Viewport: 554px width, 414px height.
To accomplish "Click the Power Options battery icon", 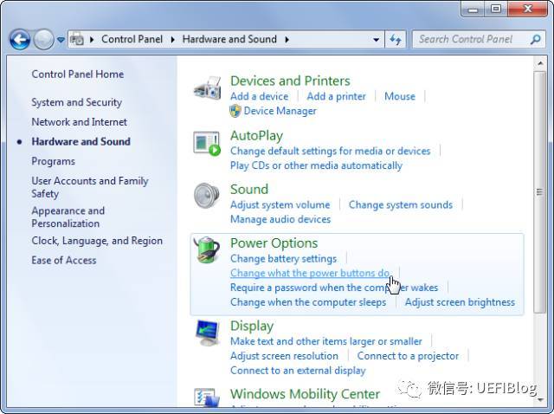I will pos(207,250).
